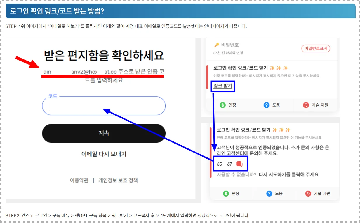Click inside the 코드 input field
Screen dimensions: 360x223
point(104,106)
